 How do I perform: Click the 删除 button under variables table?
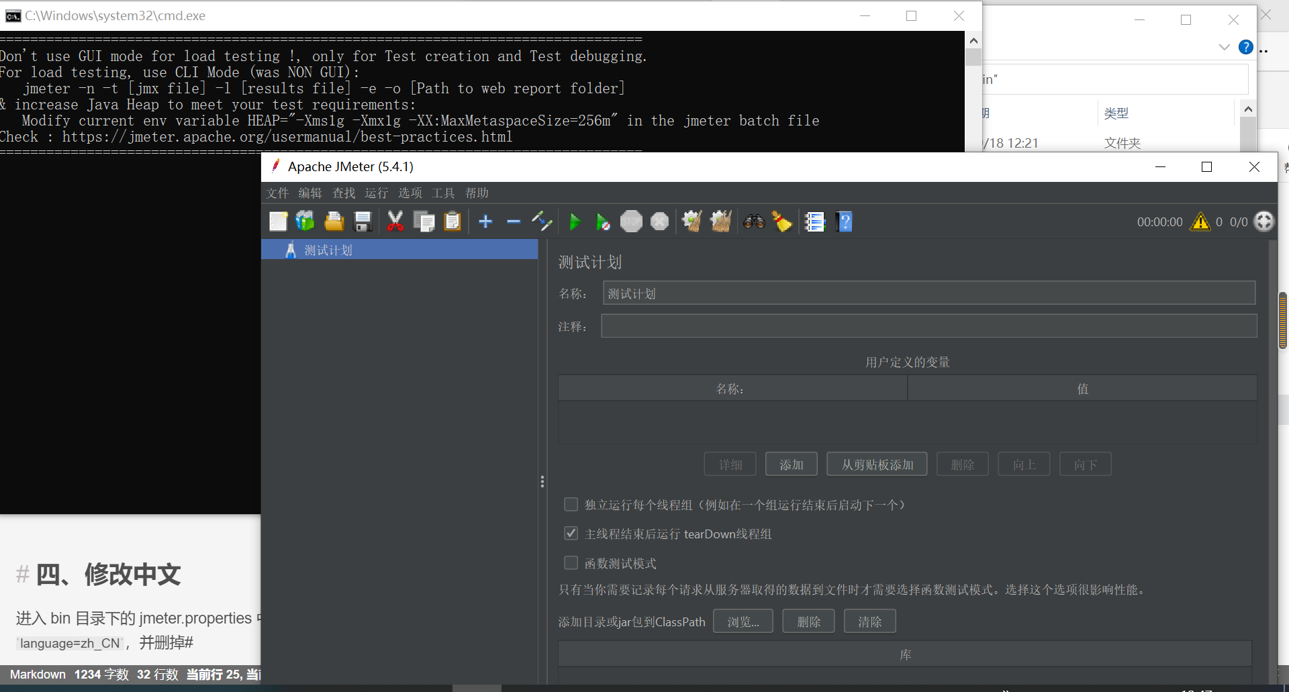pos(963,464)
